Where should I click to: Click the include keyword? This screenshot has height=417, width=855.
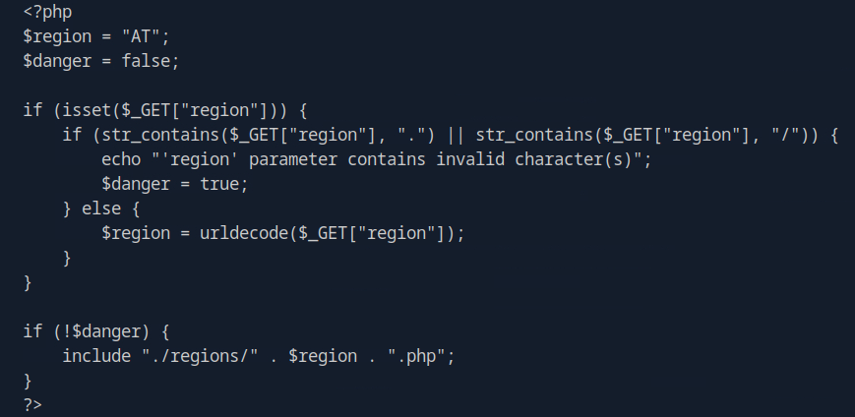point(95,356)
